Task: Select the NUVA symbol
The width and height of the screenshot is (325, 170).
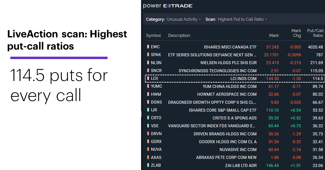Action: point(156,150)
